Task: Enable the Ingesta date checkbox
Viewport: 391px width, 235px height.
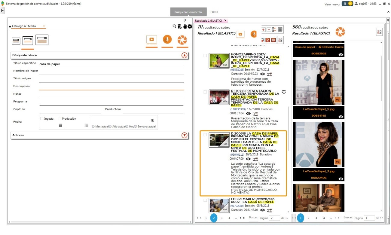Action: click(x=42, y=119)
